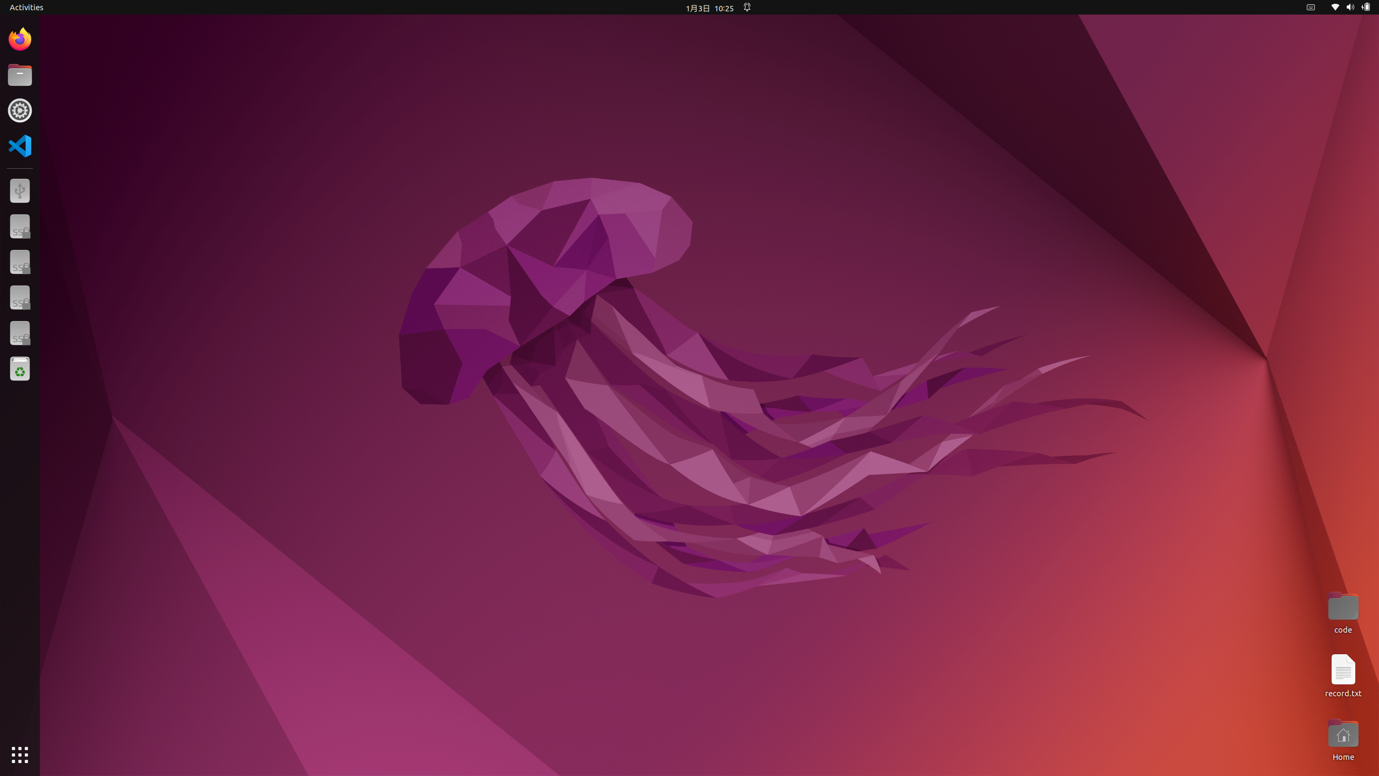The width and height of the screenshot is (1379, 776).
Task: Click the volume speaker icon
Action: click(x=1350, y=8)
